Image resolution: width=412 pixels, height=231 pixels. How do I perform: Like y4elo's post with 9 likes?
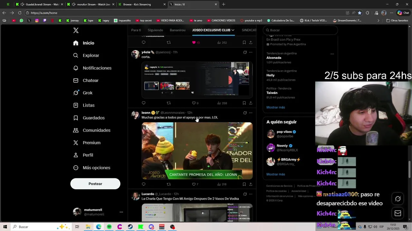(x=195, y=103)
